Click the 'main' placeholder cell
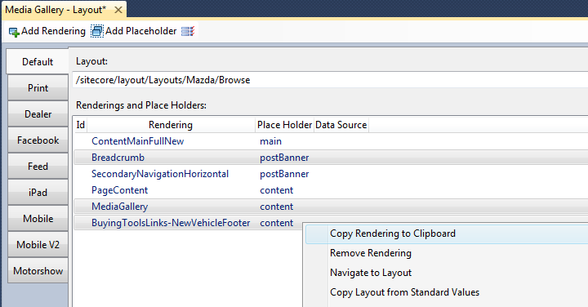The width and height of the screenshot is (588, 307). (271, 141)
